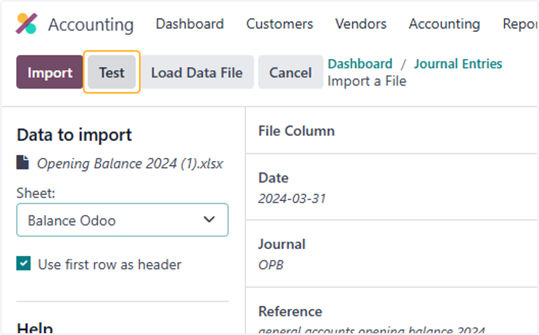This screenshot has width=539, height=335.
Task: Click the sample value OPB
Action: [x=271, y=264]
